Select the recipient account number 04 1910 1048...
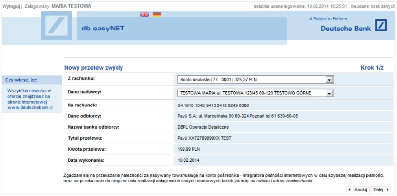The width and height of the screenshot is (397, 196). click(x=213, y=105)
